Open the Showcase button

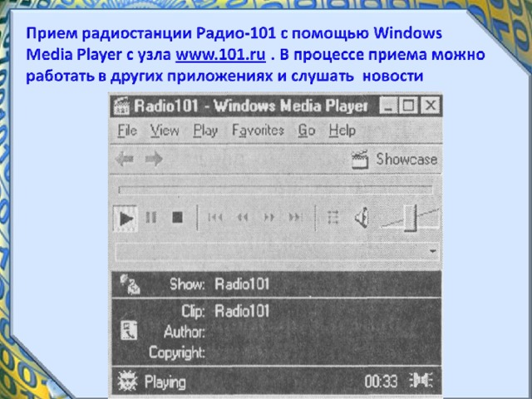coord(395,159)
